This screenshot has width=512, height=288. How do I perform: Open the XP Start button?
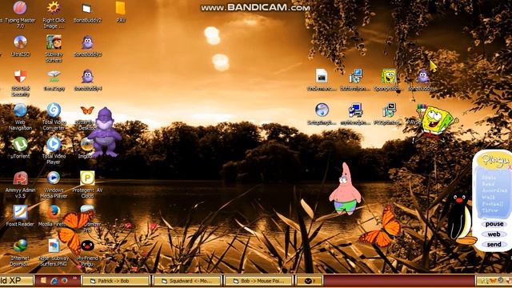(16, 281)
